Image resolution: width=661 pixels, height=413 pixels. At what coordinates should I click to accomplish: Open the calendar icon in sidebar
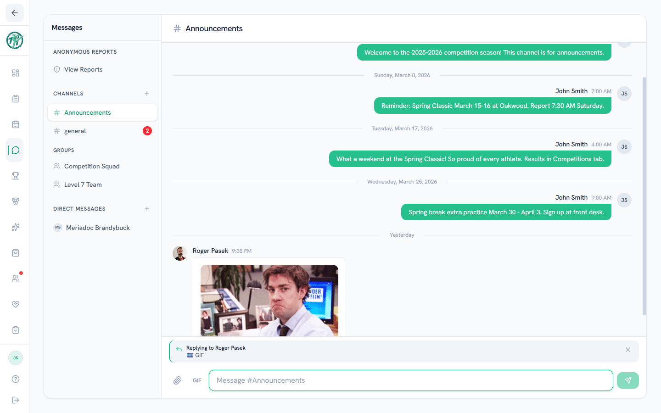click(x=16, y=124)
